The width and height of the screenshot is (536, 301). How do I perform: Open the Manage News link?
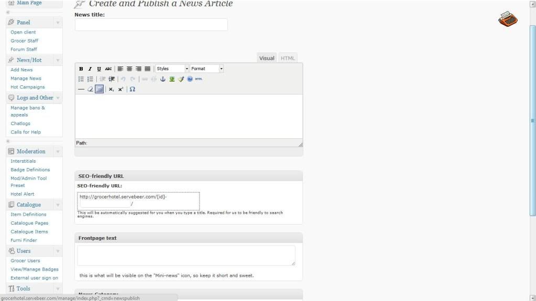[x=26, y=79]
